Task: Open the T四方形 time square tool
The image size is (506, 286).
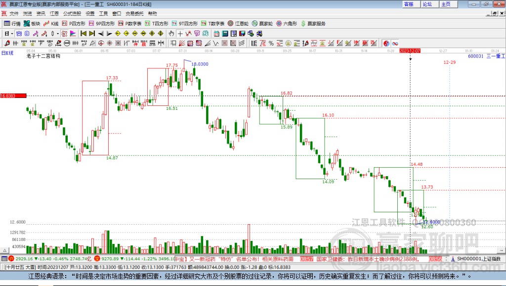Action: coord(157,24)
